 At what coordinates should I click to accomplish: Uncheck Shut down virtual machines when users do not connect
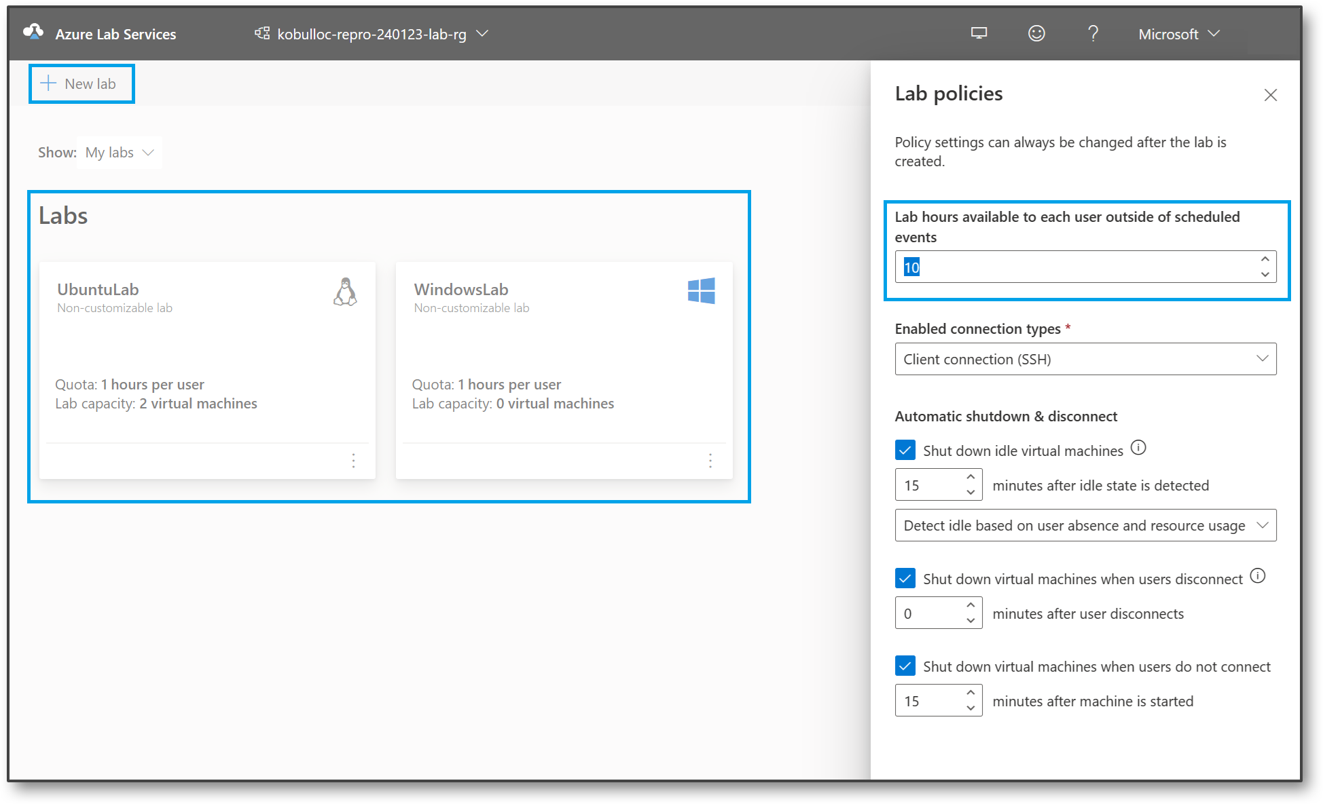(905, 666)
